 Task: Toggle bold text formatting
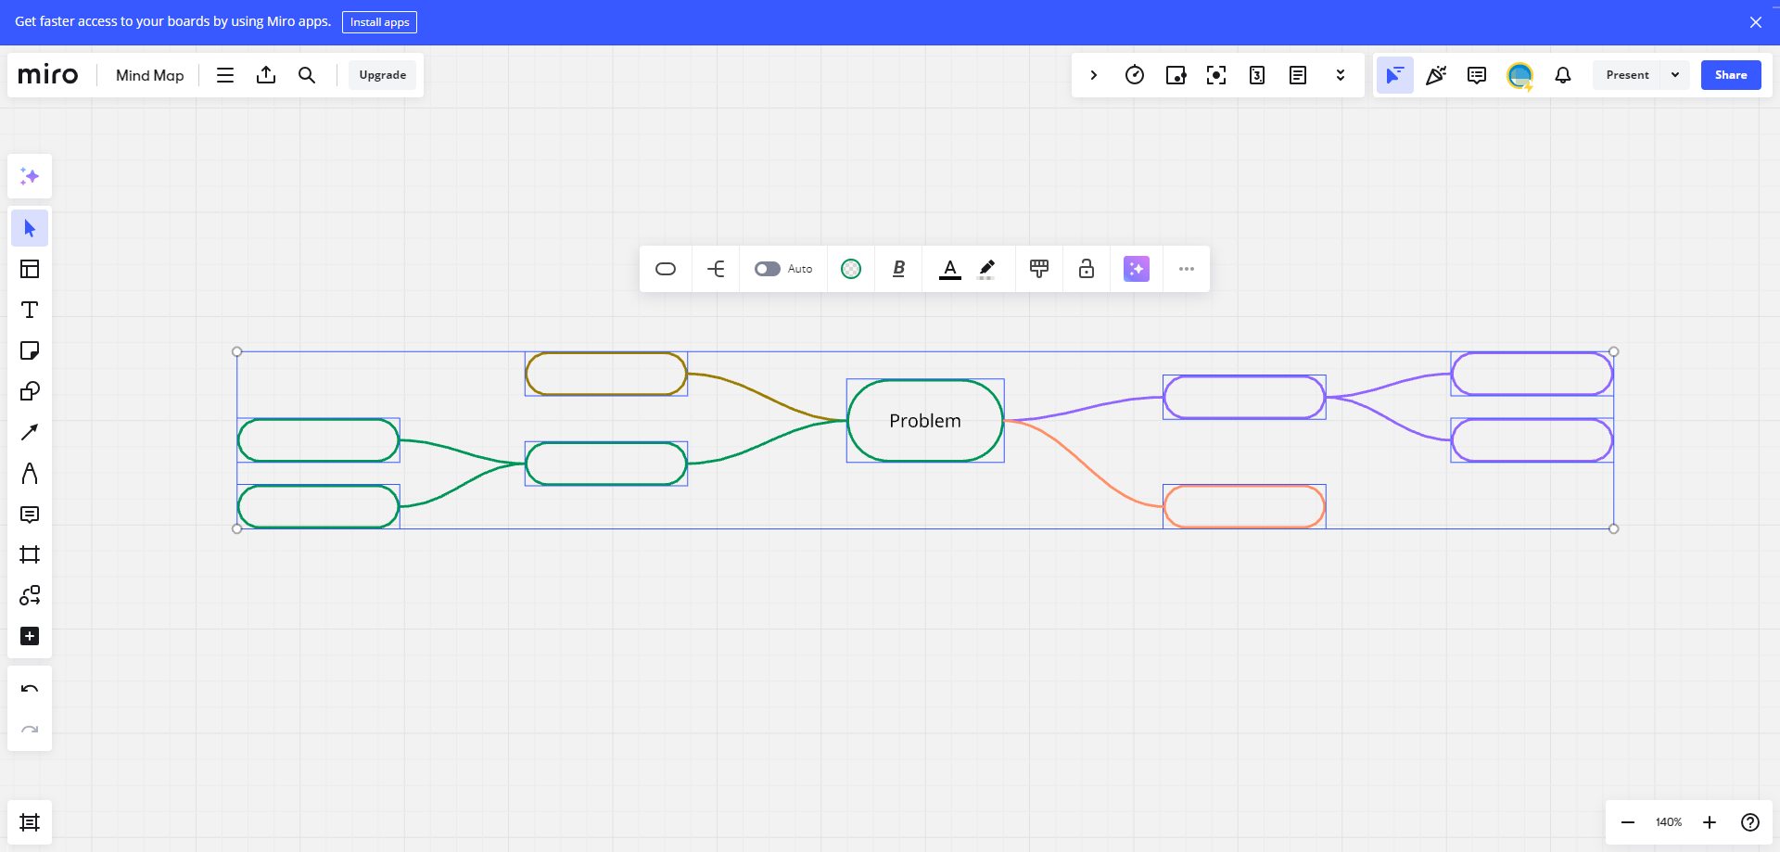898,269
